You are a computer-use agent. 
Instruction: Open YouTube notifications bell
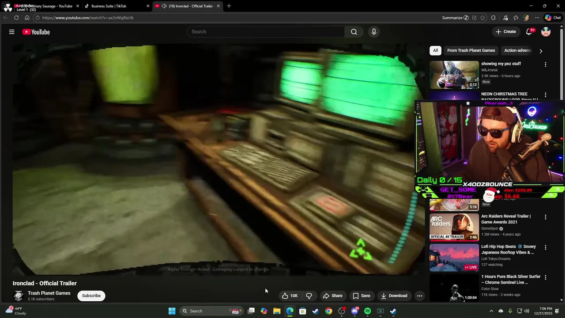pyautogui.click(x=529, y=32)
